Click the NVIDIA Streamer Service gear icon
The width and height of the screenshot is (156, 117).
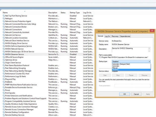(4, 54)
